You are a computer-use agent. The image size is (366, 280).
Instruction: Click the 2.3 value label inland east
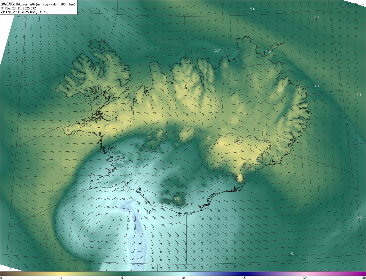point(280,90)
